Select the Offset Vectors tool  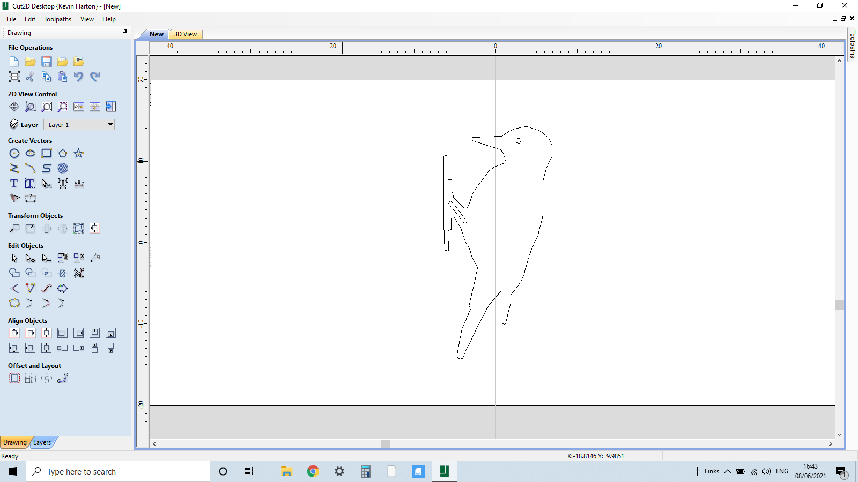coord(14,378)
